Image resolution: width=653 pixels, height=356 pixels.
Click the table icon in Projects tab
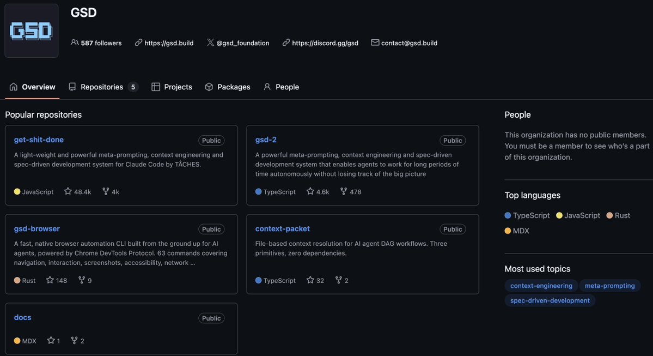point(156,87)
